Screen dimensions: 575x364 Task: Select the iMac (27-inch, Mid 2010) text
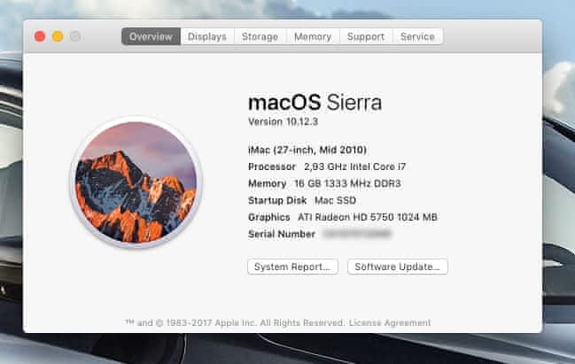pyautogui.click(x=307, y=150)
